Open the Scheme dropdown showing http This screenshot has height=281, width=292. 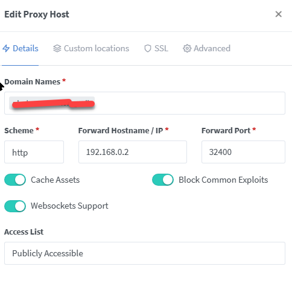[34, 152]
